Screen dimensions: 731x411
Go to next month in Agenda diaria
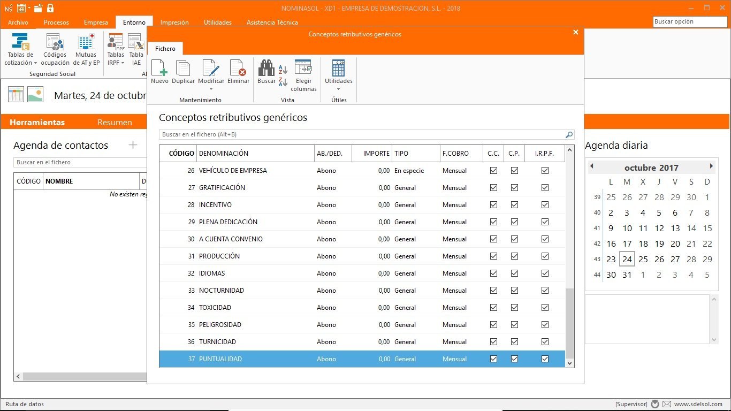coord(711,166)
